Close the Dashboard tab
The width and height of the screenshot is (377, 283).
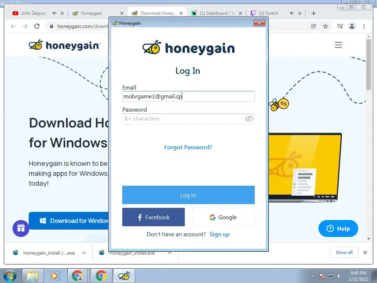[240, 13]
